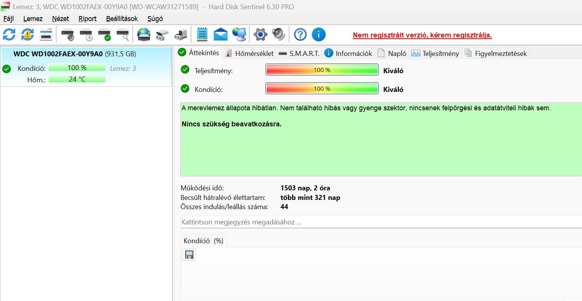The height and width of the screenshot is (301, 582).
Task: Click the sidebar Kondíció 100 % green bar
Action: (x=77, y=68)
